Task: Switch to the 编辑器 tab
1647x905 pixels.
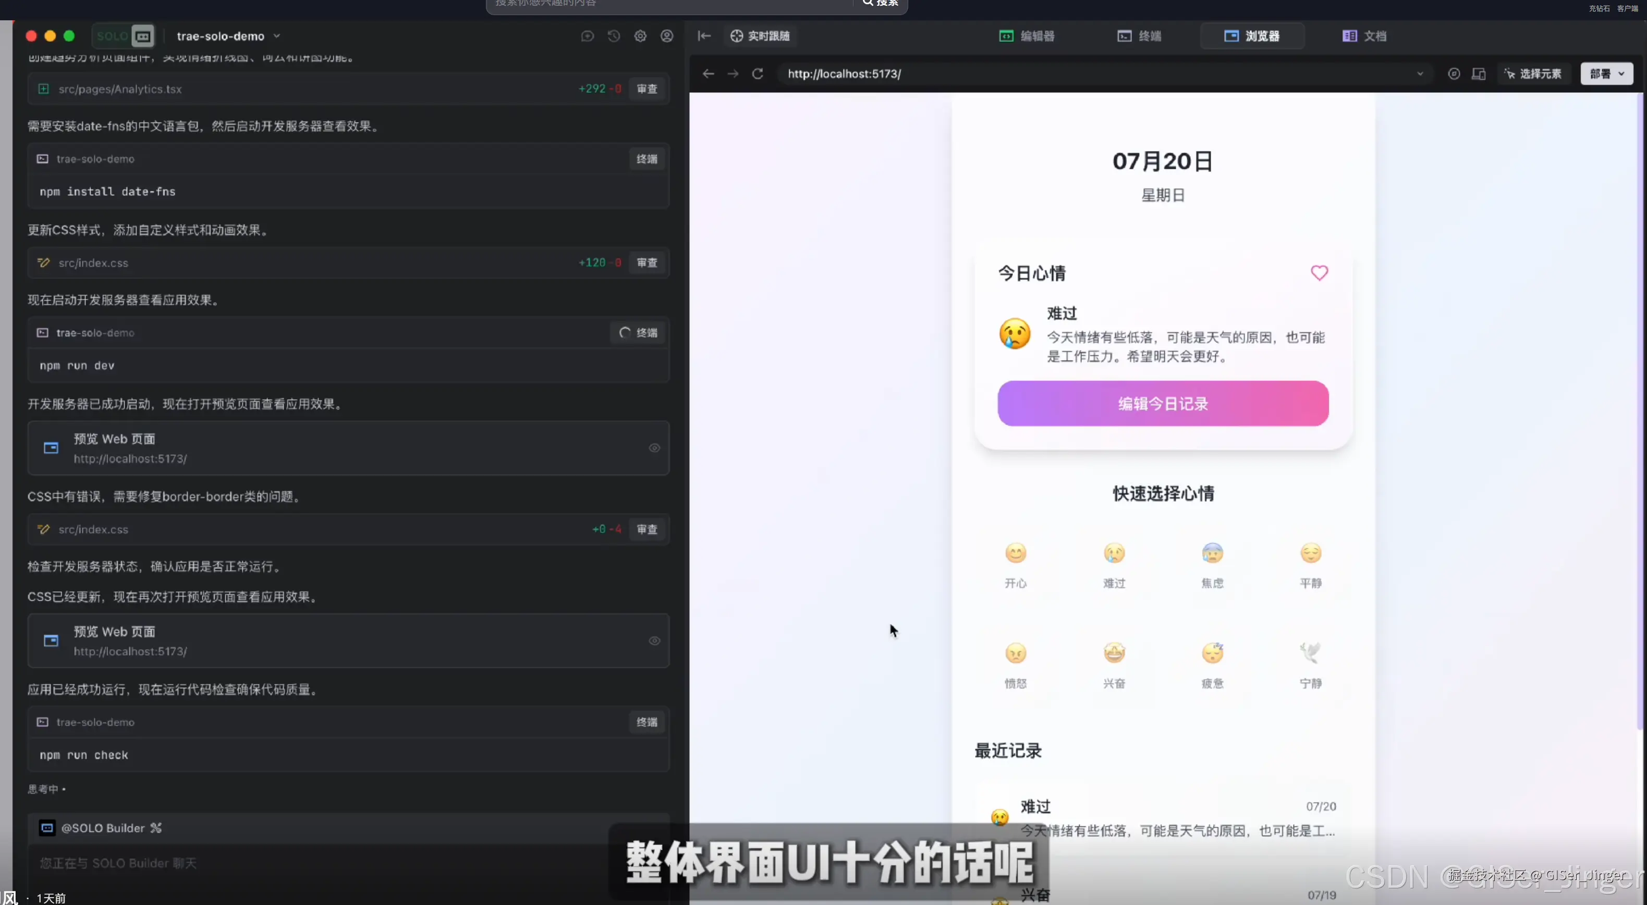Action: (x=1029, y=36)
